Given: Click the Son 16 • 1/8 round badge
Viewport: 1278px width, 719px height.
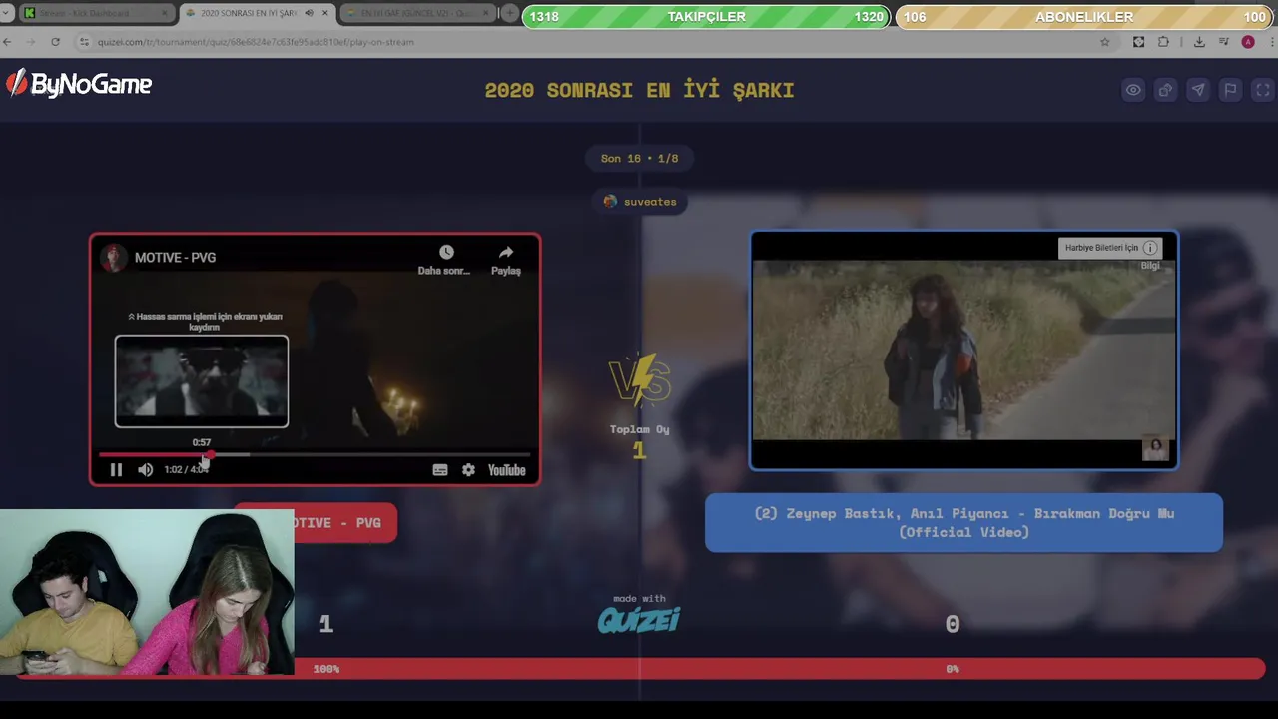Looking at the screenshot, I should (x=639, y=159).
